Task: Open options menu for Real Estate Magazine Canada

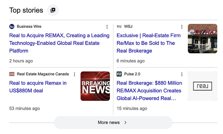Action: pos(74,74)
